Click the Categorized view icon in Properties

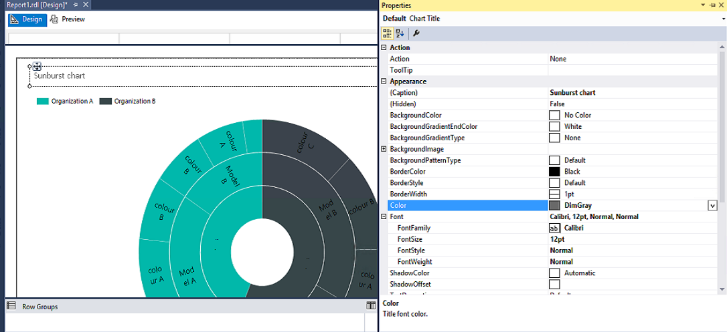pos(388,33)
